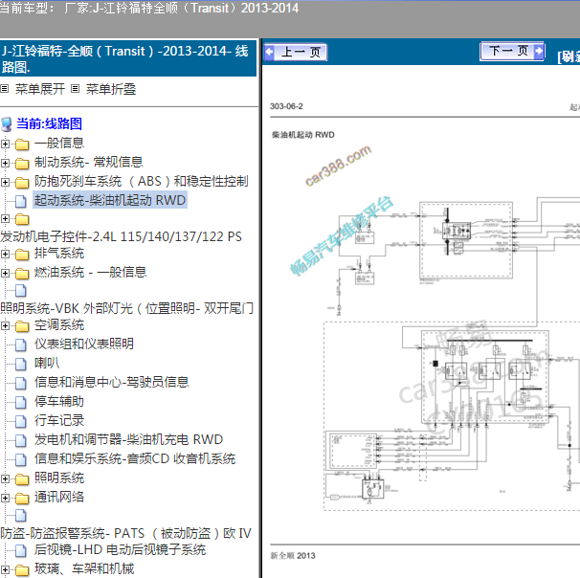Go to previous page with 上一页
580x578 pixels.
296,53
